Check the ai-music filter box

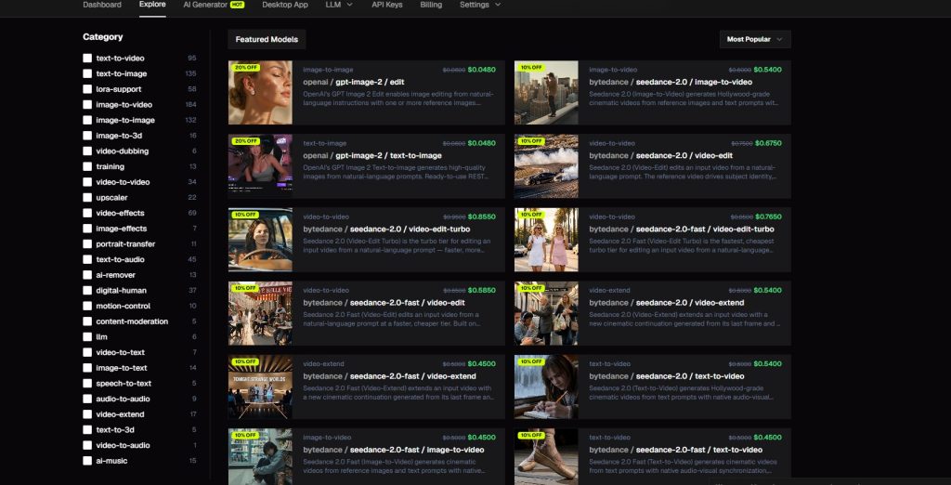[87, 461]
